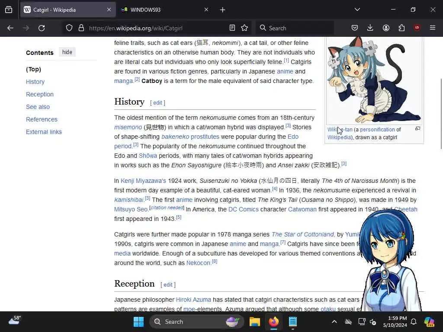Image resolution: width=443 pixels, height=332 pixels.
Task: Click the Windows taskbar Search box
Action: (x=196, y=322)
